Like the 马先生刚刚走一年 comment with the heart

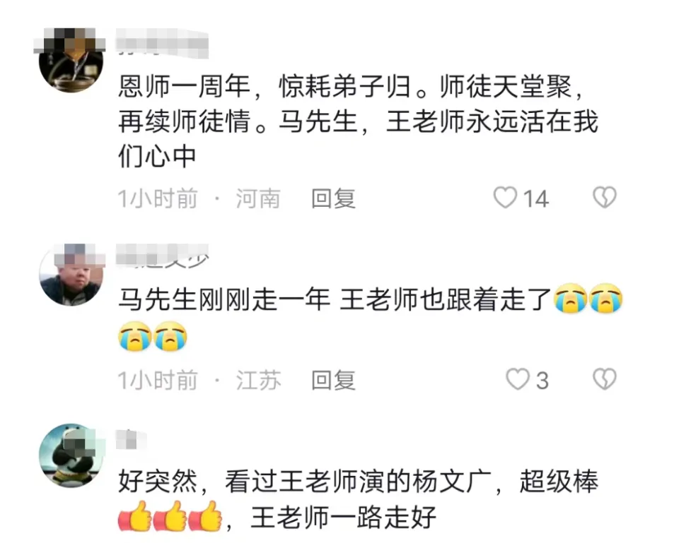coord(518,380)
